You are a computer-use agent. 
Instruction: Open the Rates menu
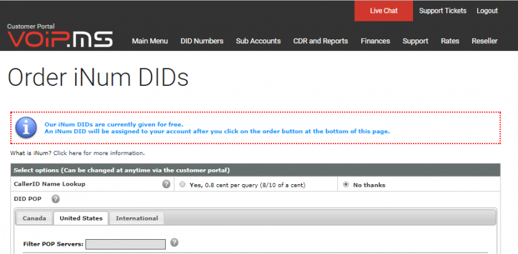[x=450, y=41]
